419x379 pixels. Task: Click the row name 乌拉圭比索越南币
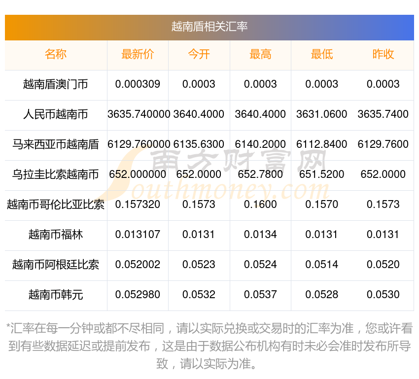(x=56, y=174)
